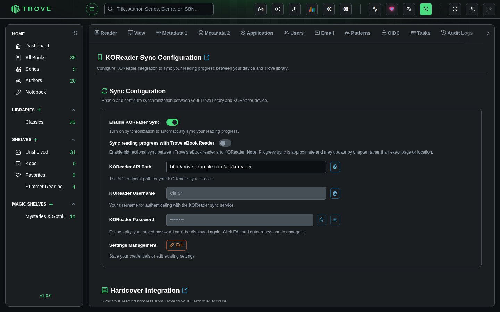Image resolution: width=500 pixels, height=312 pixels.
Task: Open the Summer Reading shelf
Action: click(x=44, y=187)
